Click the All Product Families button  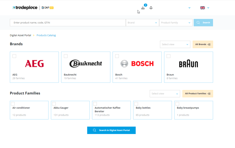(x=198, y=94)
